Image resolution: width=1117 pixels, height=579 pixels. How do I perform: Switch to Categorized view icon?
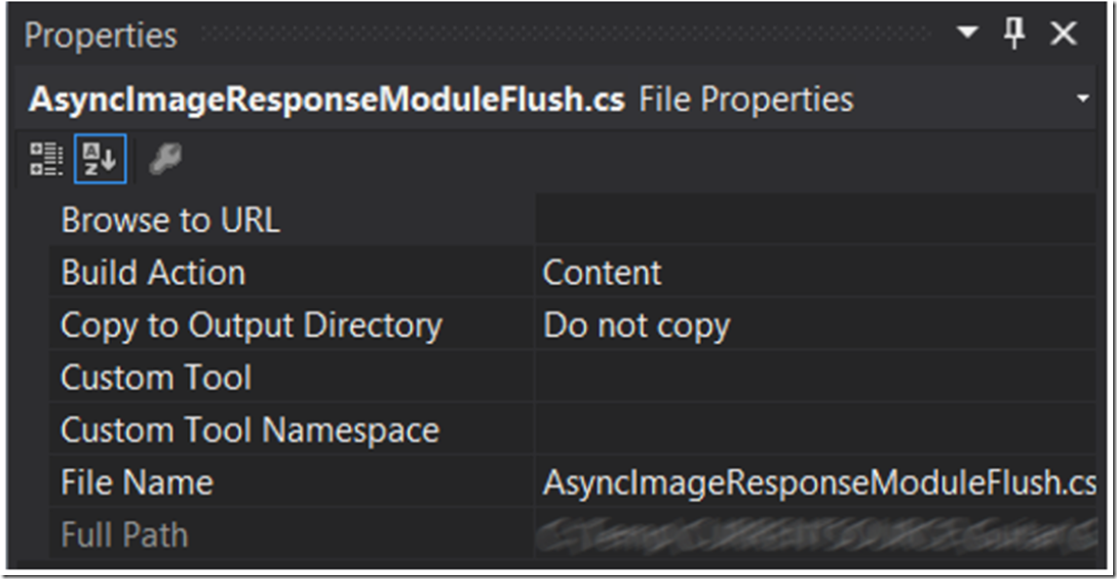coord(46,158)
